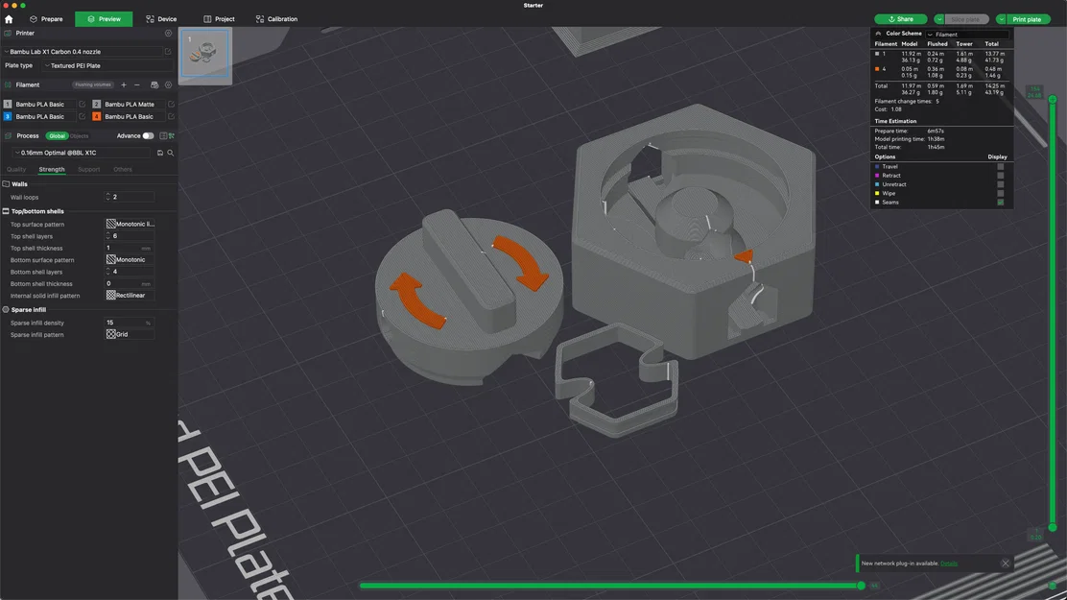Viewport: 1067px width, 600px height.
Task: Open Flushing volumes button
Action: click(x=92, y=85)
